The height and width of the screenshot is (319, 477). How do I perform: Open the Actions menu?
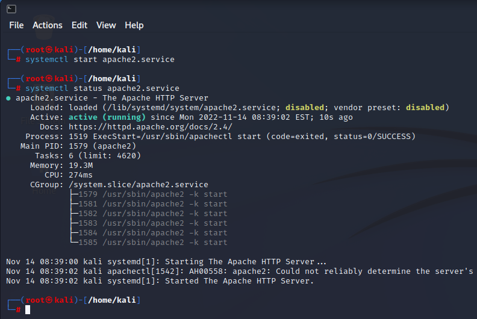(48, 25)
